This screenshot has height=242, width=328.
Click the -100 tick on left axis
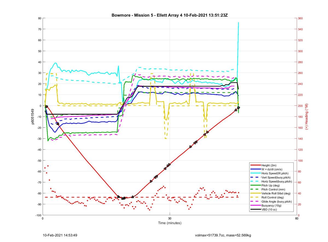click(38, 215)
